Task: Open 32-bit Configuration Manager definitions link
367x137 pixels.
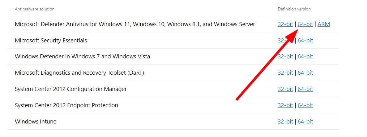Action: 285,89
